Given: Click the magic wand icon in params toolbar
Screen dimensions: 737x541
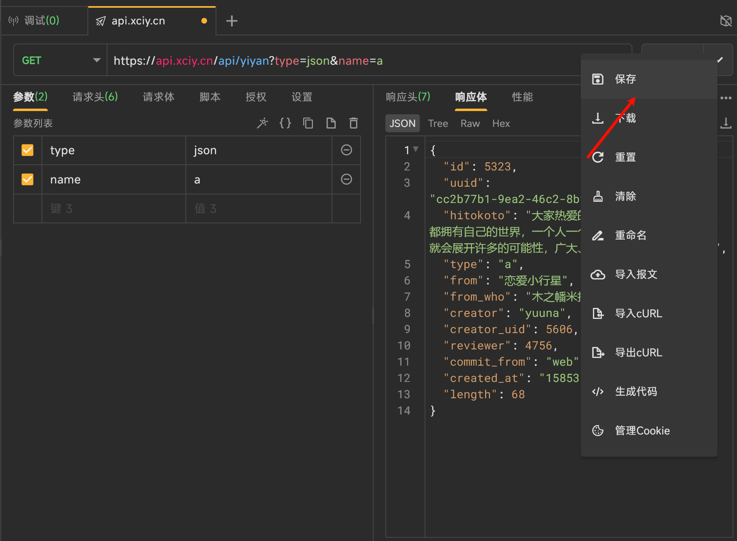Looking at the screenshot, I should 262,123.
